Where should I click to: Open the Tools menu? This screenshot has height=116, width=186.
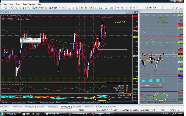pos(25,4)
